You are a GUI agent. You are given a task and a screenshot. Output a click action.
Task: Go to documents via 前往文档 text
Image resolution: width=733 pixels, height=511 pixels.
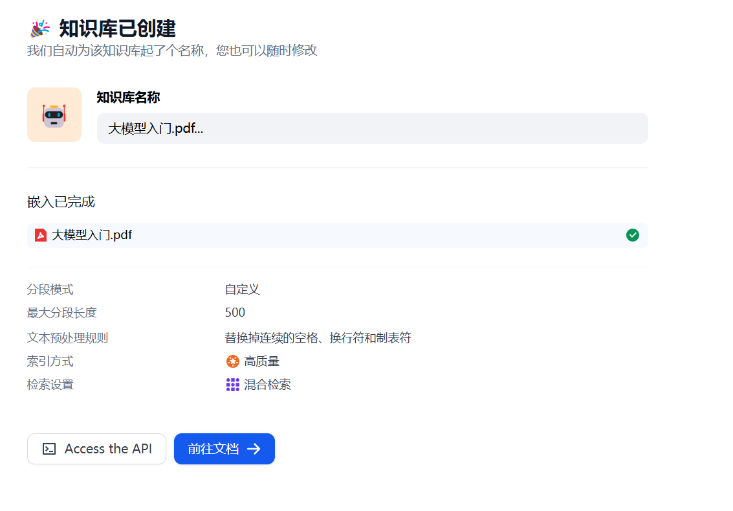[213, 449]
